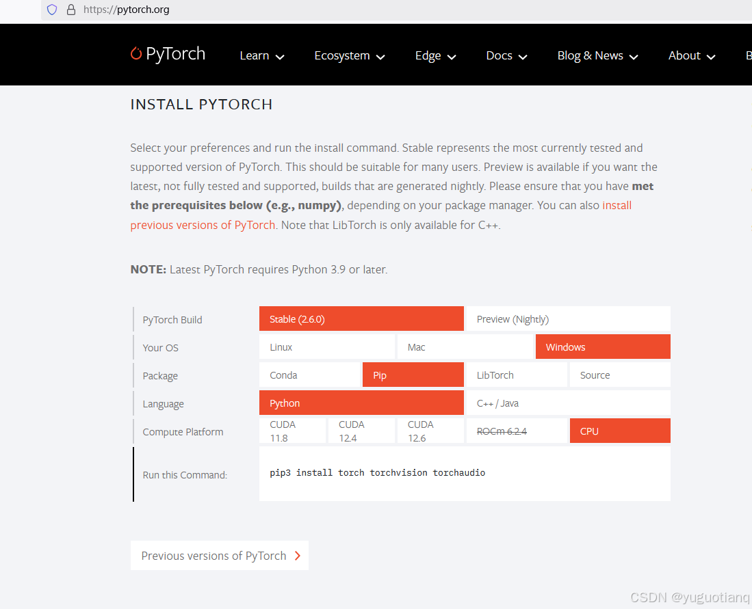
Task: Select the Conda package option
Action: [309, 375]
